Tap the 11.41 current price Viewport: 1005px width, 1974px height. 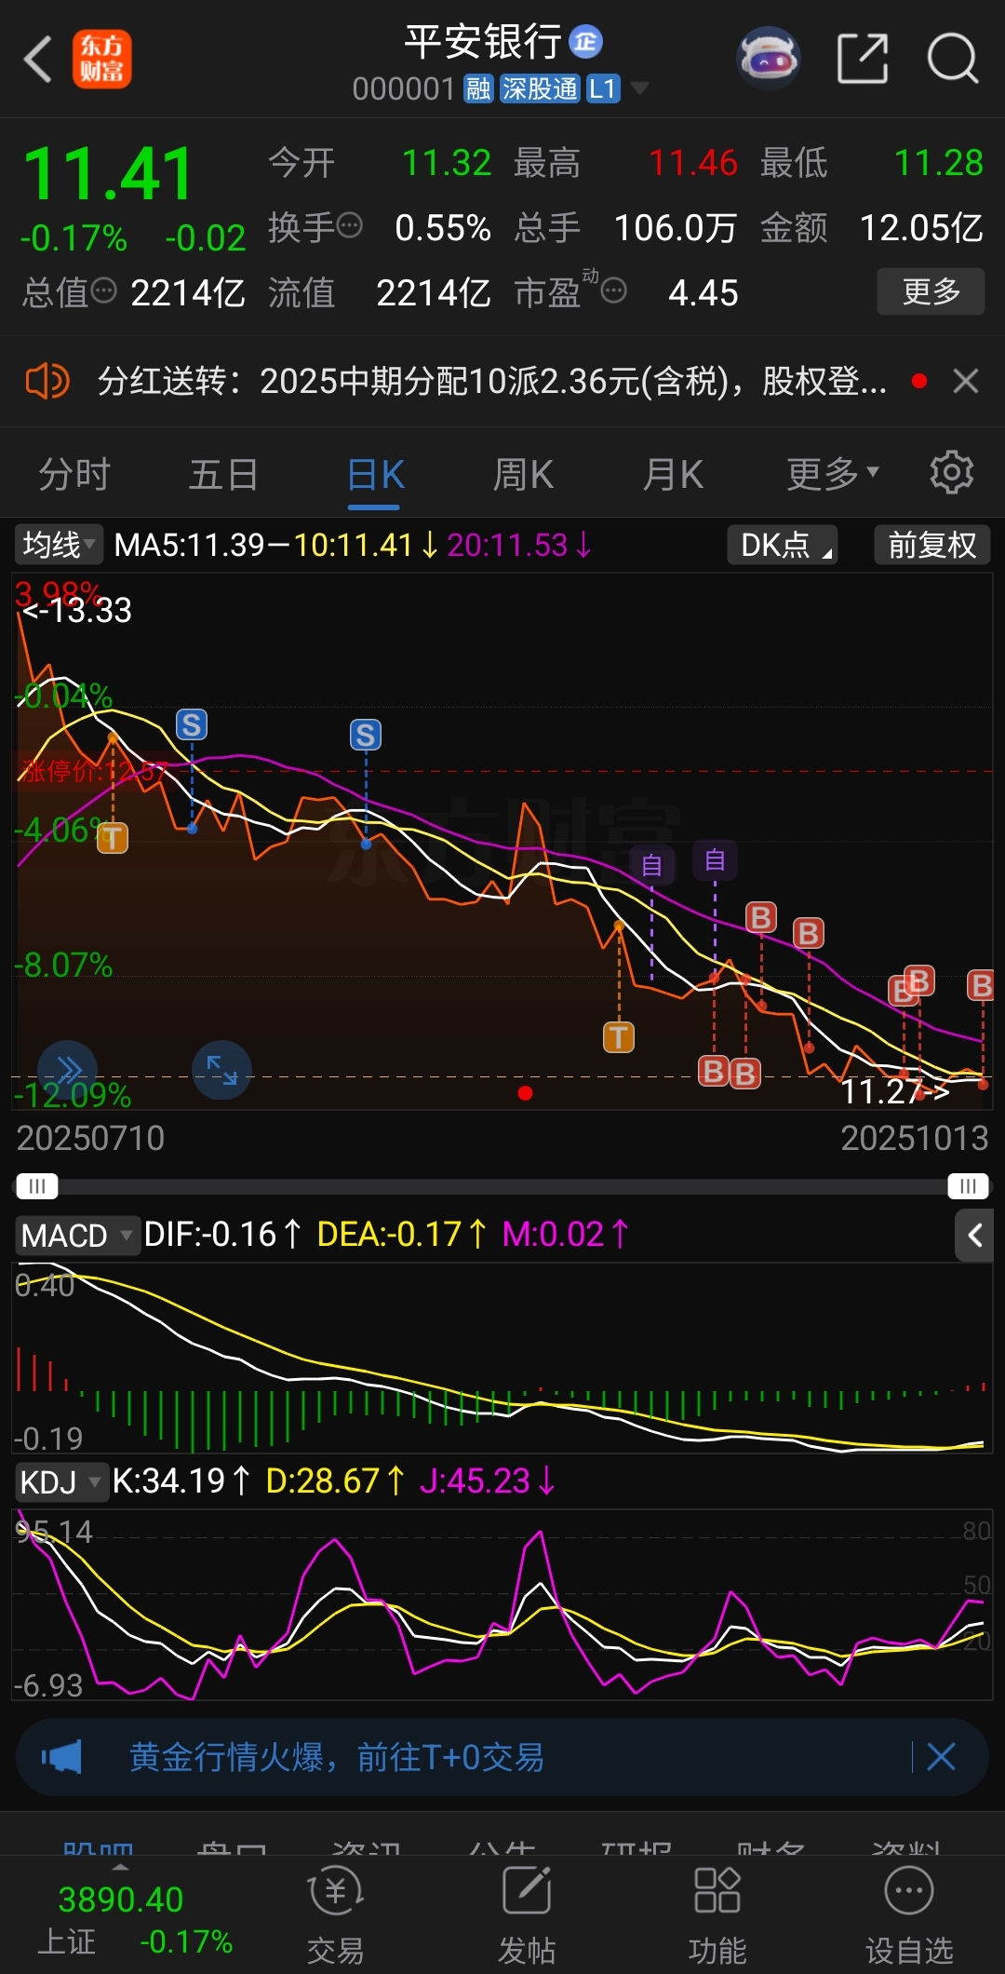108,174
